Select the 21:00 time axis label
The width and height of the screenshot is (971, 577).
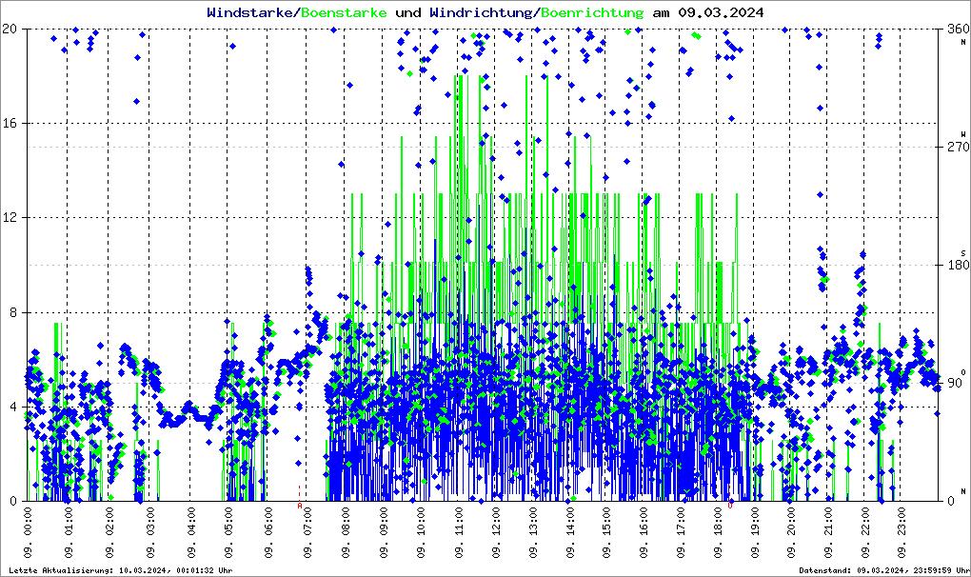pos(828,532)
